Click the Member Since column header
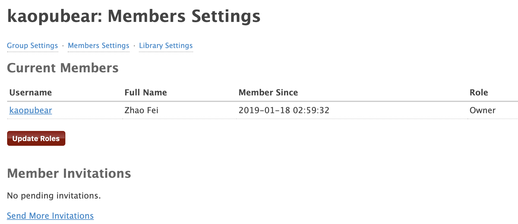 [268, 92]
